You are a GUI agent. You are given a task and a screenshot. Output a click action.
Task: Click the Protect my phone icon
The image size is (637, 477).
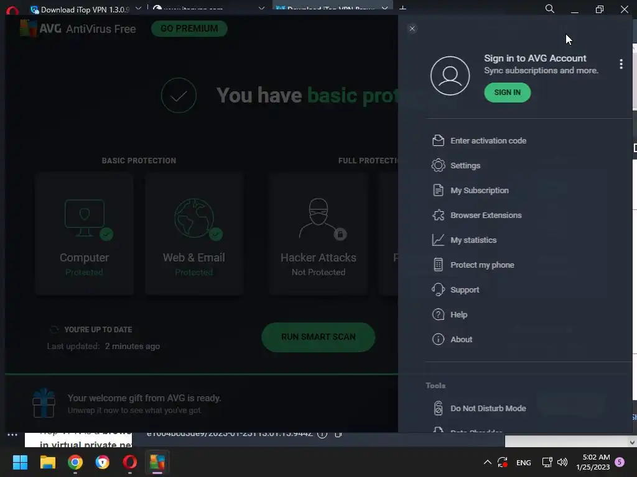click(x=438, y=265)
